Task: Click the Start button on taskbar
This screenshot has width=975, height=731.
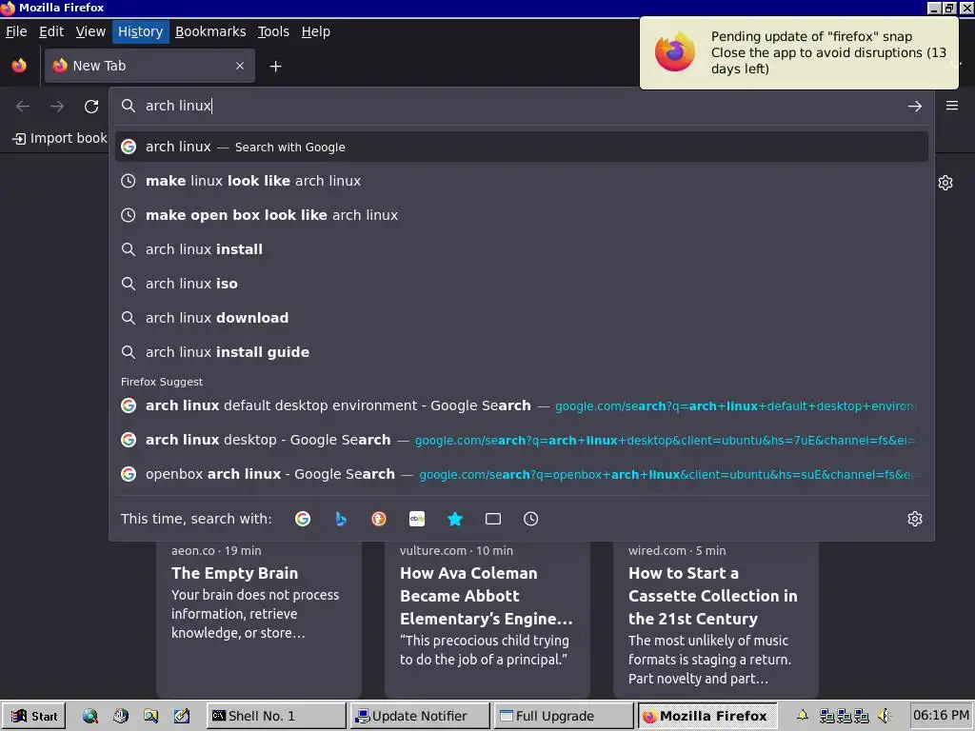Action: point(34,716)
